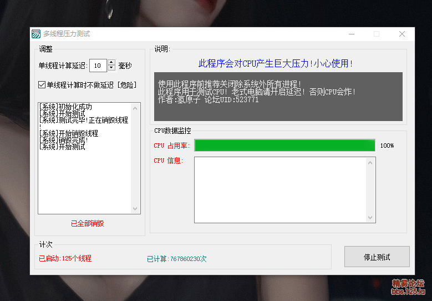Increase delay with the up spinner arrow
Viewport: 432px width, 301px height.
click(x=111, y=62)
